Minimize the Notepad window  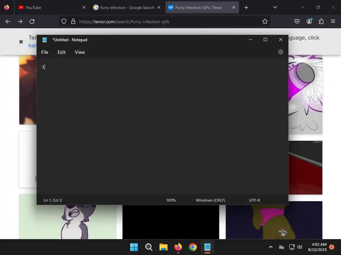pos(250,40)
